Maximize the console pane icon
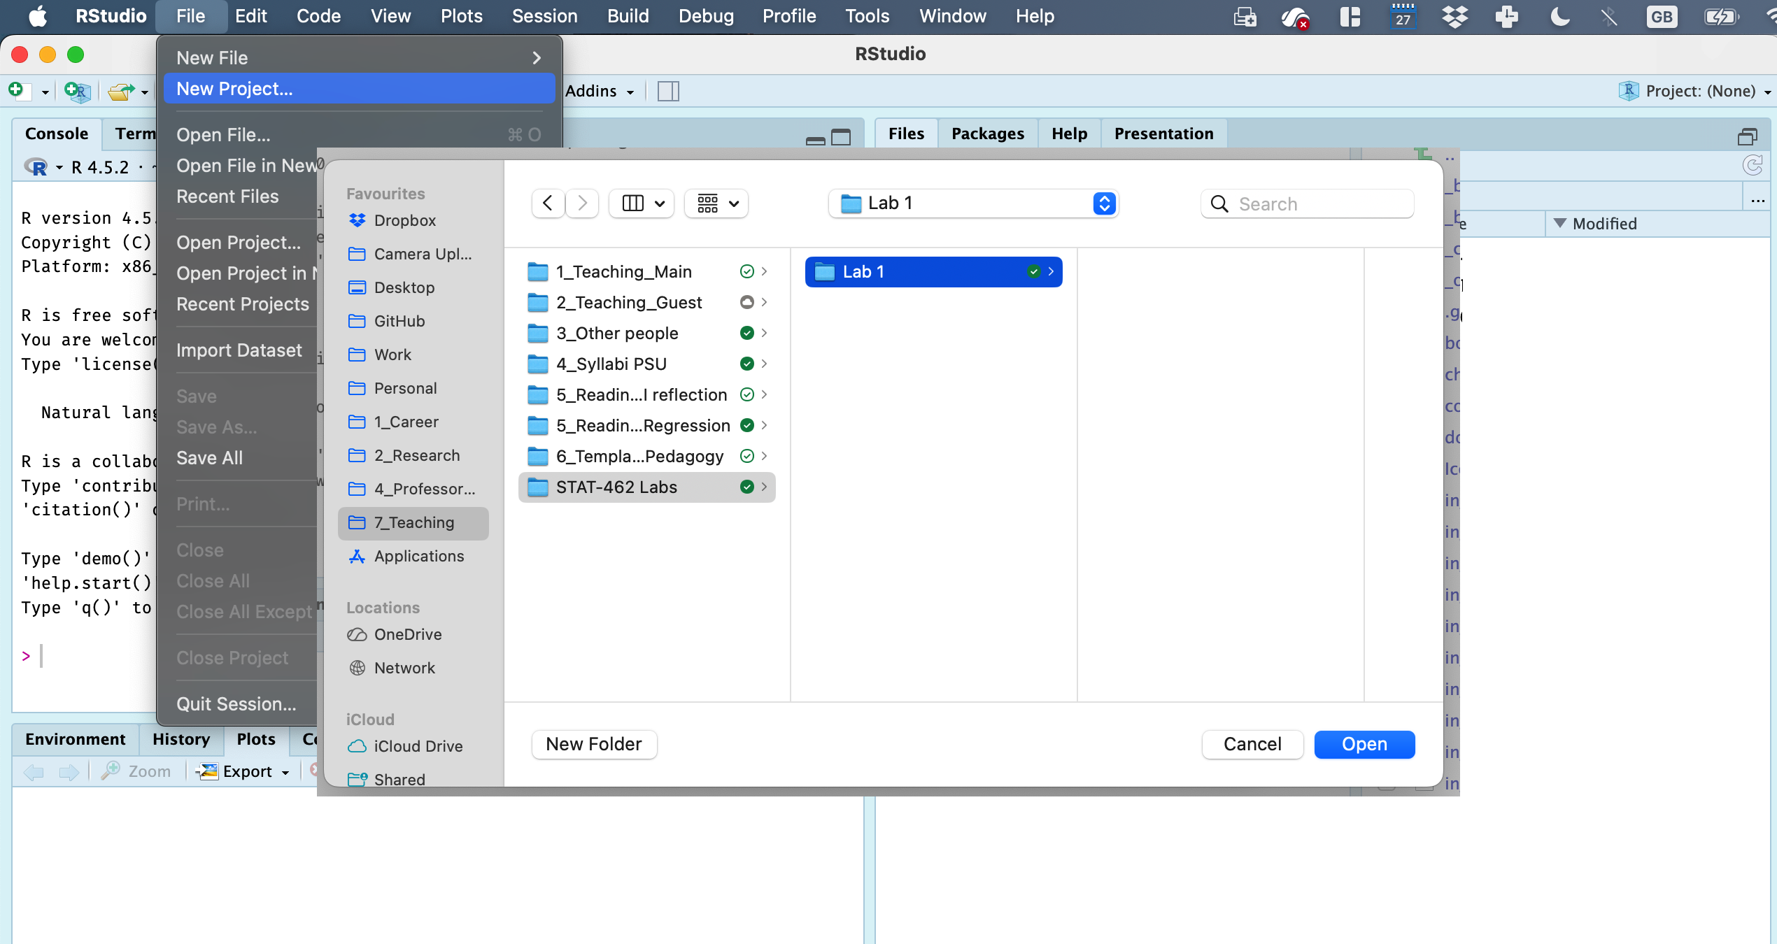Screen dimensions: 1777x944 (841, 137)
